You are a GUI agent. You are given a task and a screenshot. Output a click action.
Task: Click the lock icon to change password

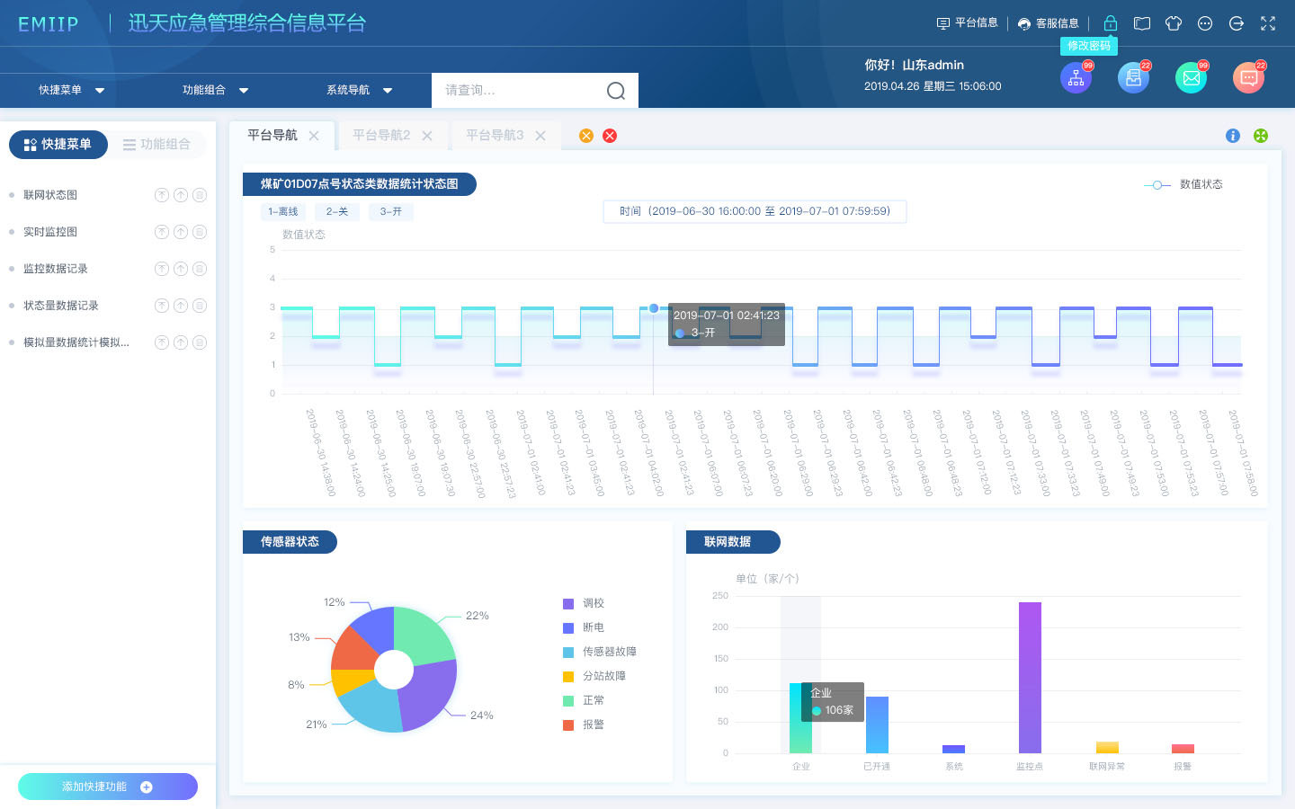pyautogui.click(x=1111, y=23)
